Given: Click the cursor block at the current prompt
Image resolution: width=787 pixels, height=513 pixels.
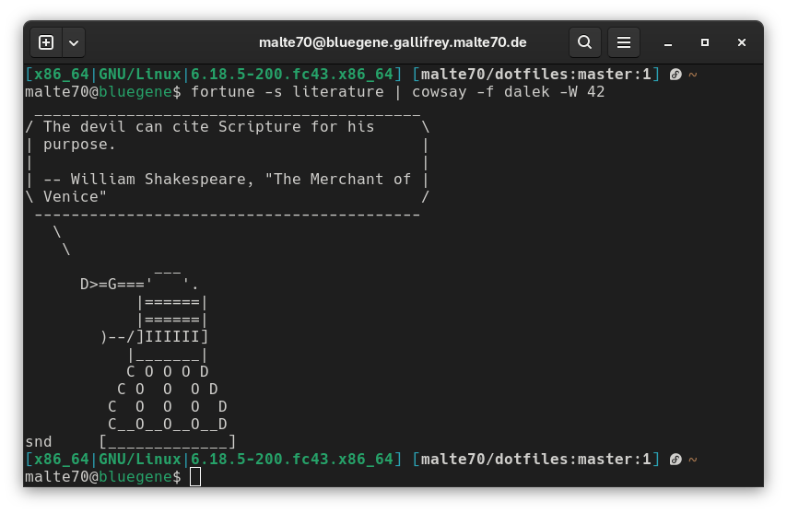Looking at the screenshot, I should coord(194,477).
